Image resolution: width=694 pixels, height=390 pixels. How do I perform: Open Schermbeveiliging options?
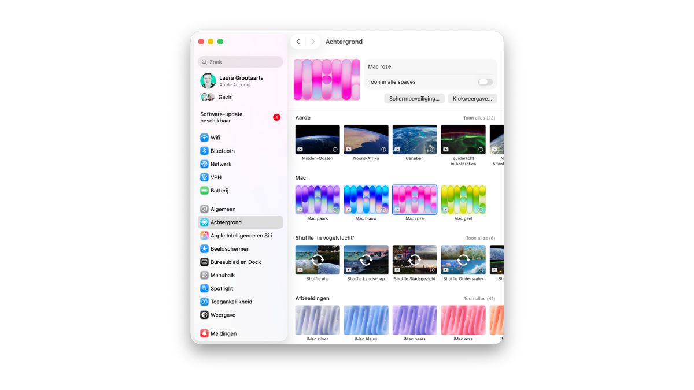tap(414, 98)
